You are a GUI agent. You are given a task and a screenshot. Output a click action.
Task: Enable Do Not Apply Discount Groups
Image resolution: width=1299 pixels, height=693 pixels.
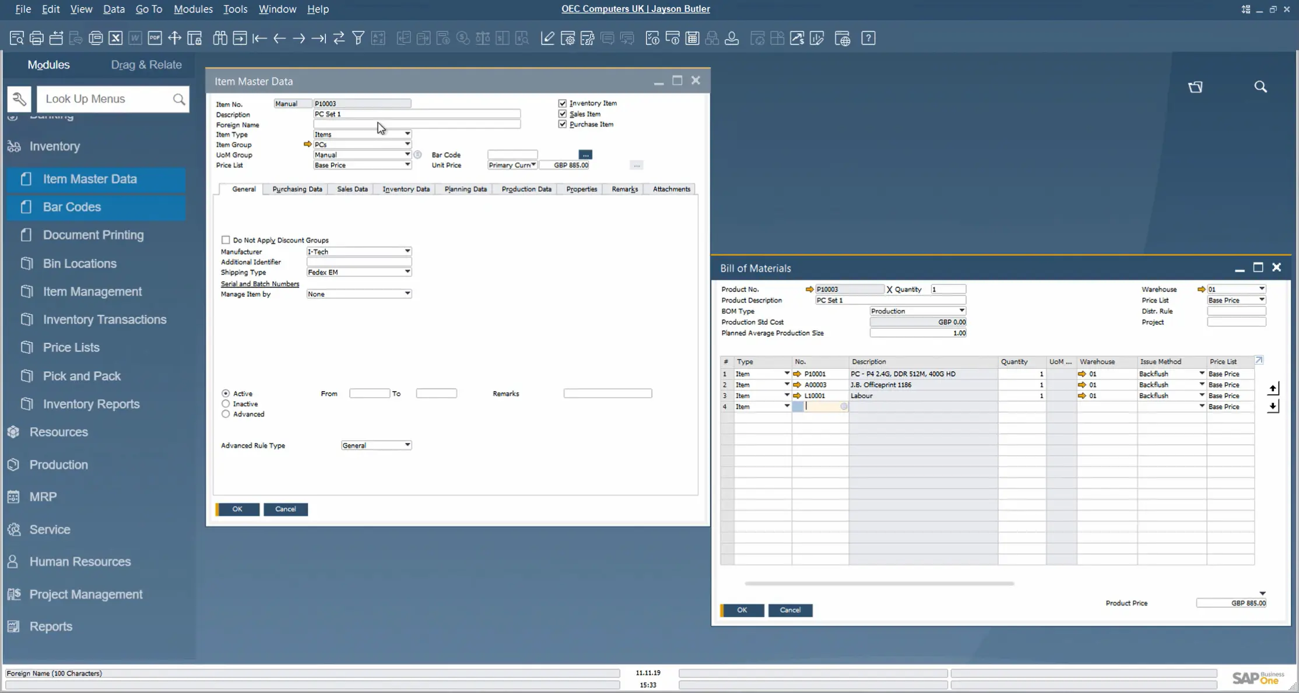(226, 240)
